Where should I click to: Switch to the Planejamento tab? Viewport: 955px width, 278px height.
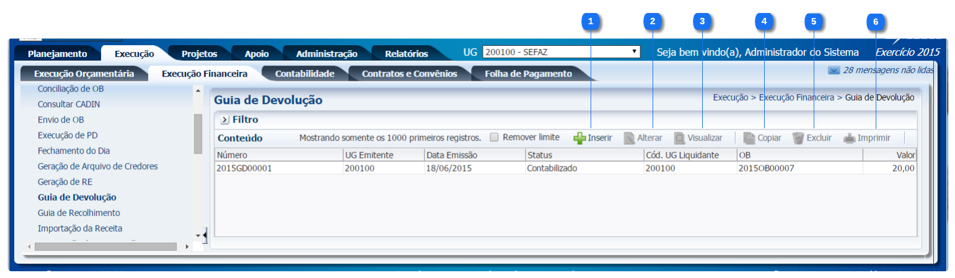[x=58, y=54]
